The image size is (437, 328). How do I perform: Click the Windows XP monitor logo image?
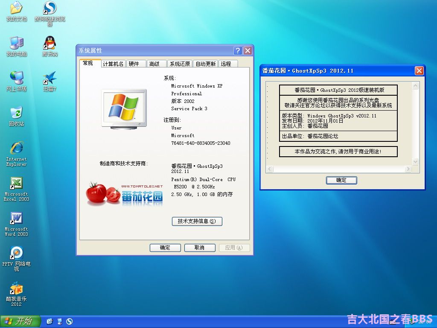124,109
